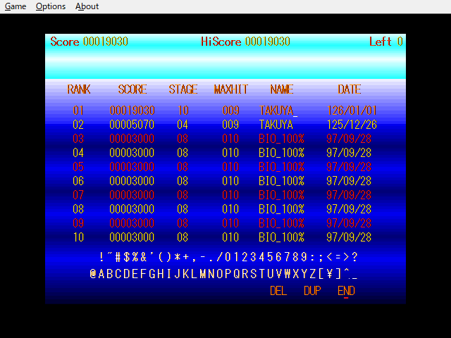451x338 pixels.
Task: Choose the letter M in character grid
Action: click(203, 274)
